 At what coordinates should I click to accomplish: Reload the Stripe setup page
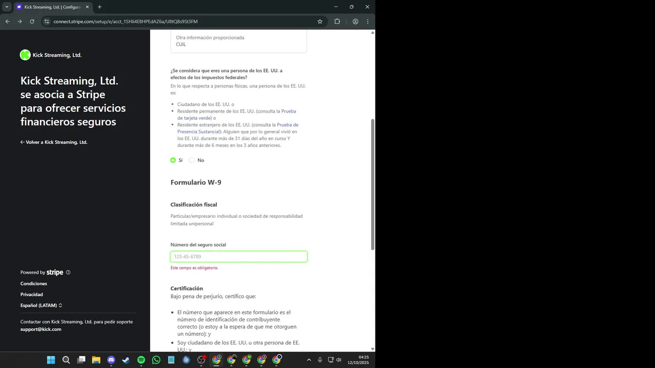[32, 21]
